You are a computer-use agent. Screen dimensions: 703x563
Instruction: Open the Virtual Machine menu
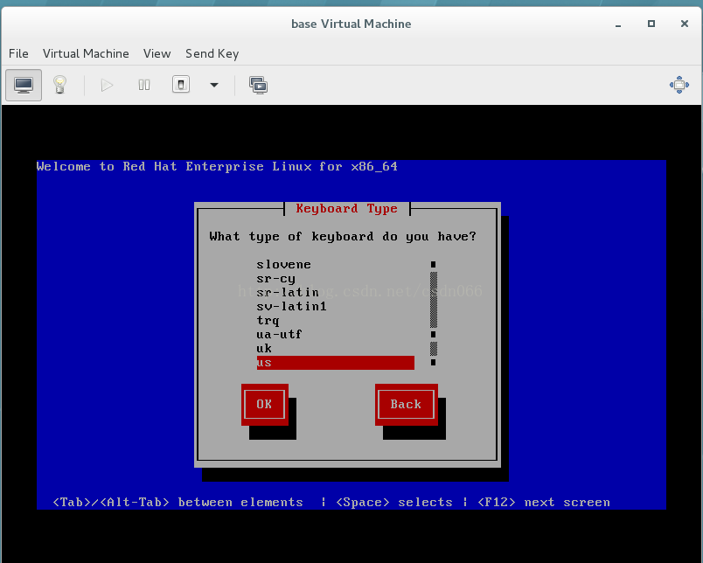(86, 54)
